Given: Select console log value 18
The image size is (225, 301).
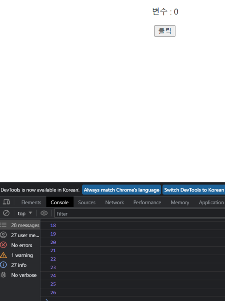Looking at the screenshot, I should (x=53, y=225).
